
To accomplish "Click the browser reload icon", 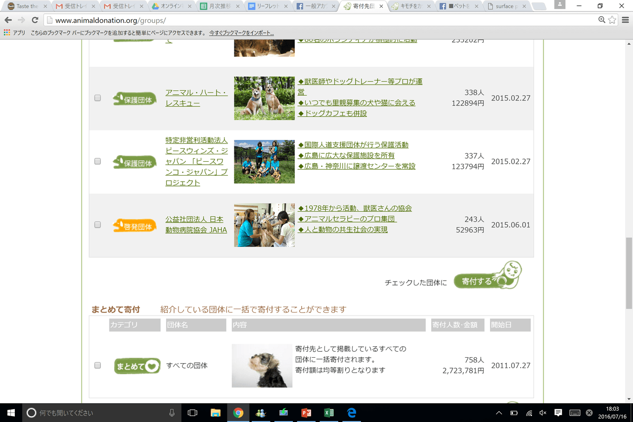I will (35, 20).
